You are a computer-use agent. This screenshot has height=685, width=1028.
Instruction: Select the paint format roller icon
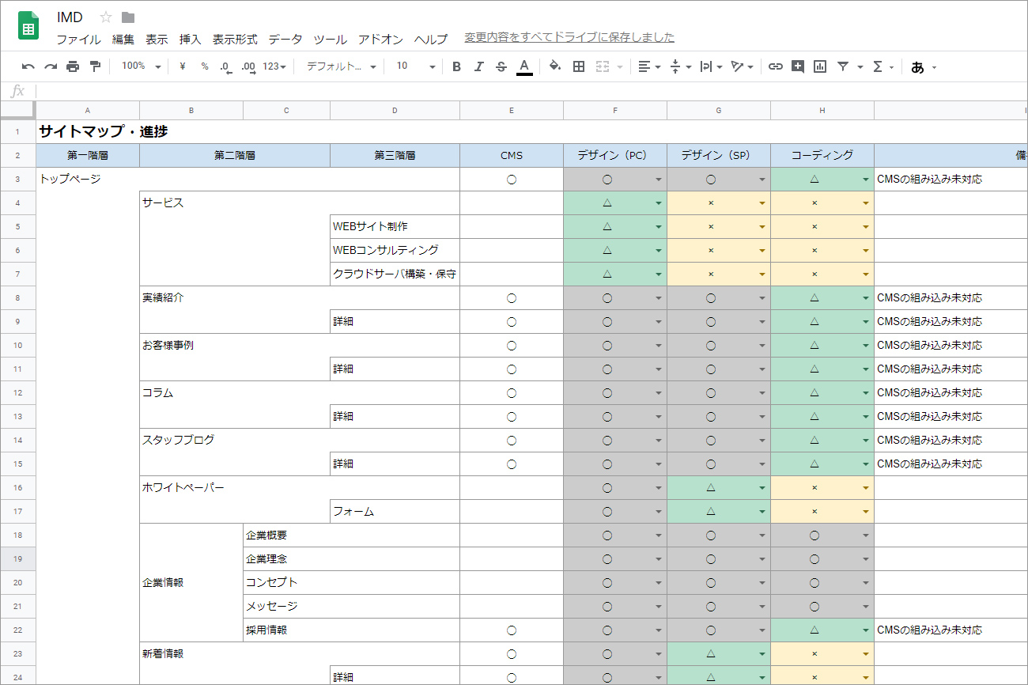coord(95,66)
